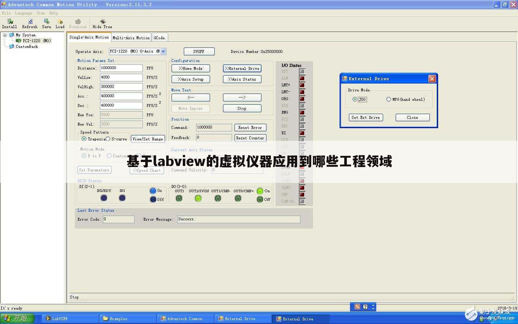Switch to LabVIEW taskbar item
Viewport: 518px width, 324px height.
pyautogui.click(x=70, y=319)
